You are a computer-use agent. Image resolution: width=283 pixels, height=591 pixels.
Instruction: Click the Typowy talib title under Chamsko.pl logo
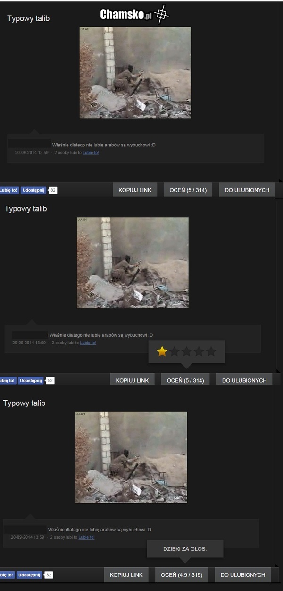pos(28,18)
